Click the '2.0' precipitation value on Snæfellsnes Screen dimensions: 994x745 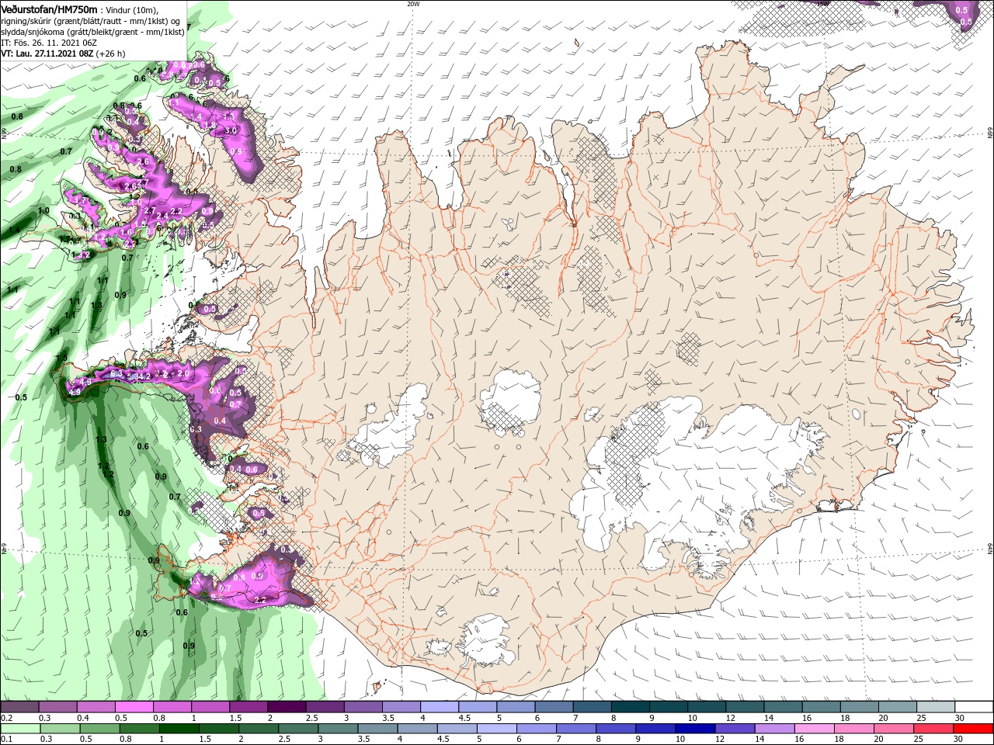(183, 373)
